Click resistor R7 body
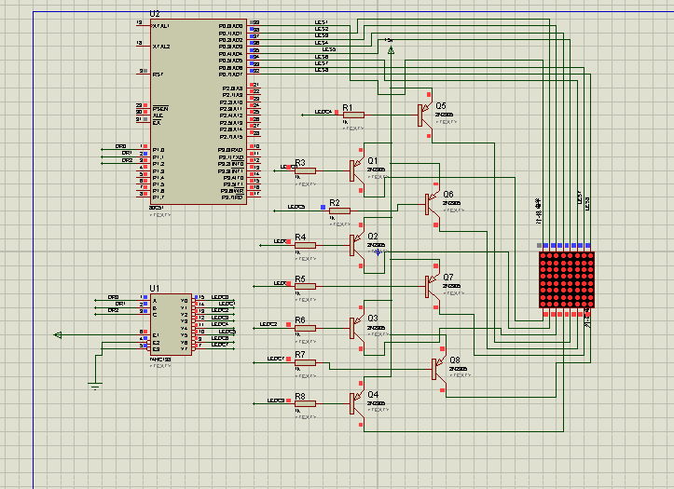Image resolution: width=674 pixels, height=489 pixels. tap(306, 362)
